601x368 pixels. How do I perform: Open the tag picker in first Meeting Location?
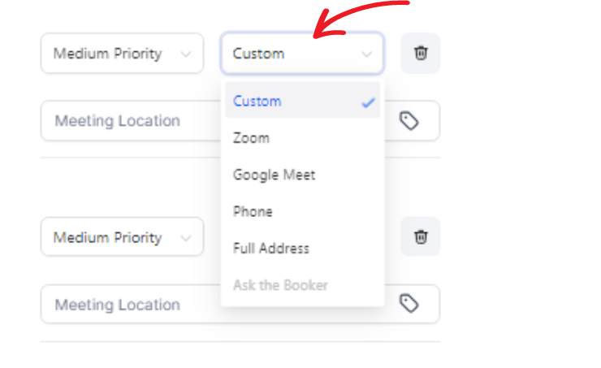pos(409,121)
